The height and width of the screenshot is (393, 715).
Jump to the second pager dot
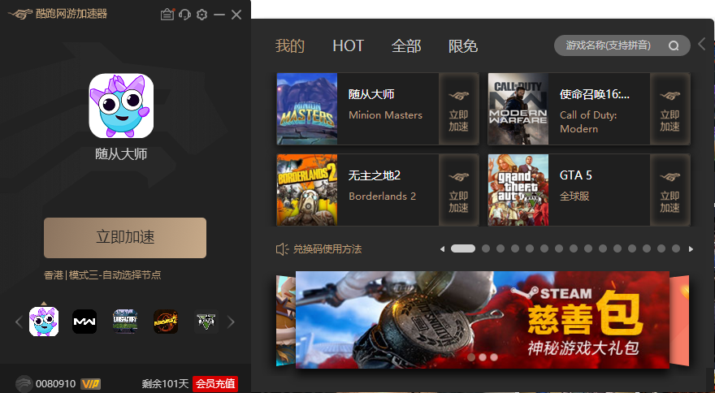486,248
